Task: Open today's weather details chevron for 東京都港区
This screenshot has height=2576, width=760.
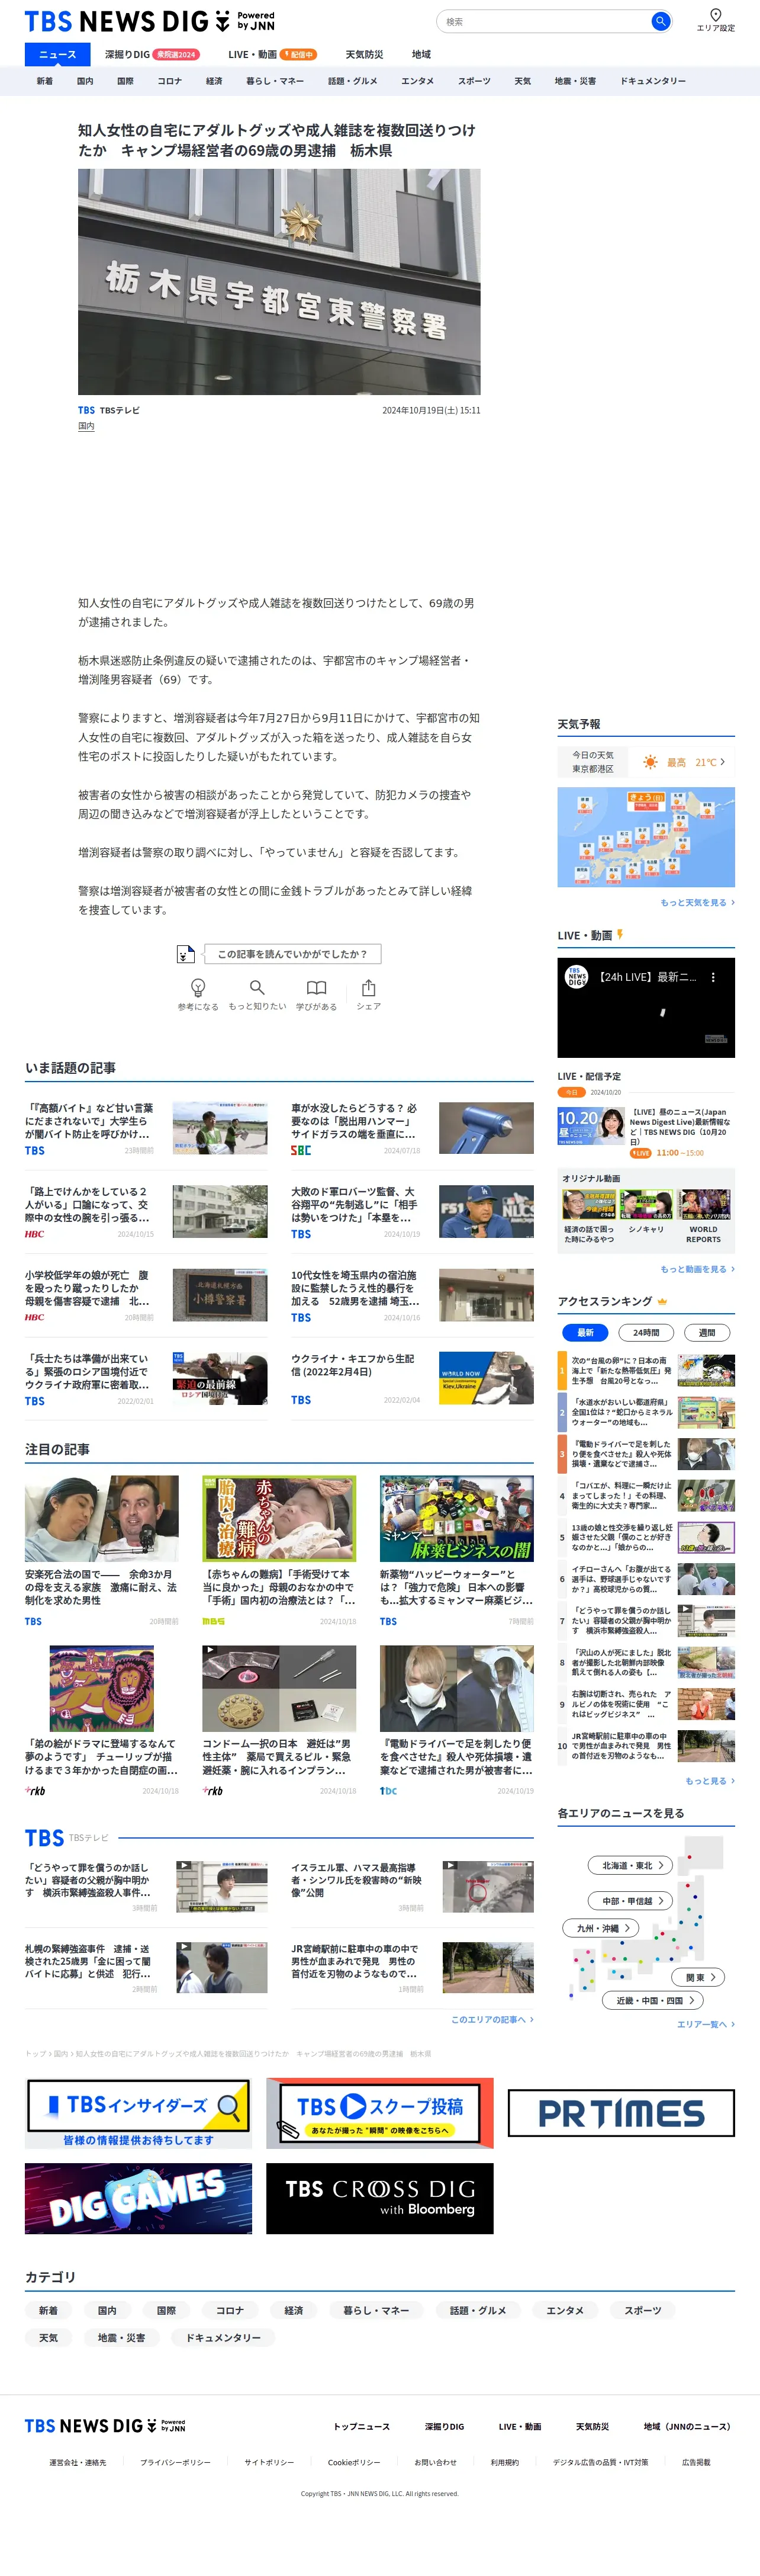Action: click(722, 762)
